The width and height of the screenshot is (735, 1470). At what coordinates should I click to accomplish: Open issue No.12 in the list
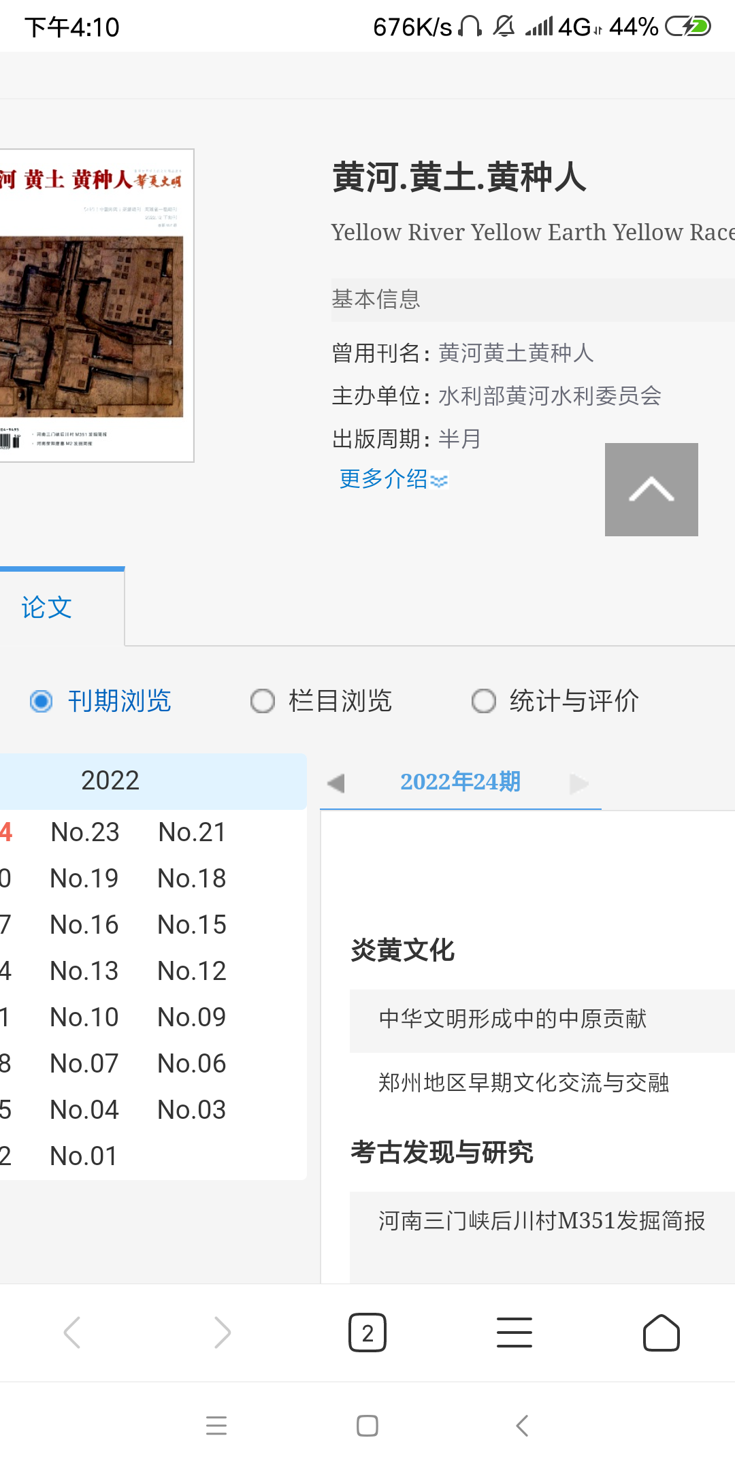[192, 971]
